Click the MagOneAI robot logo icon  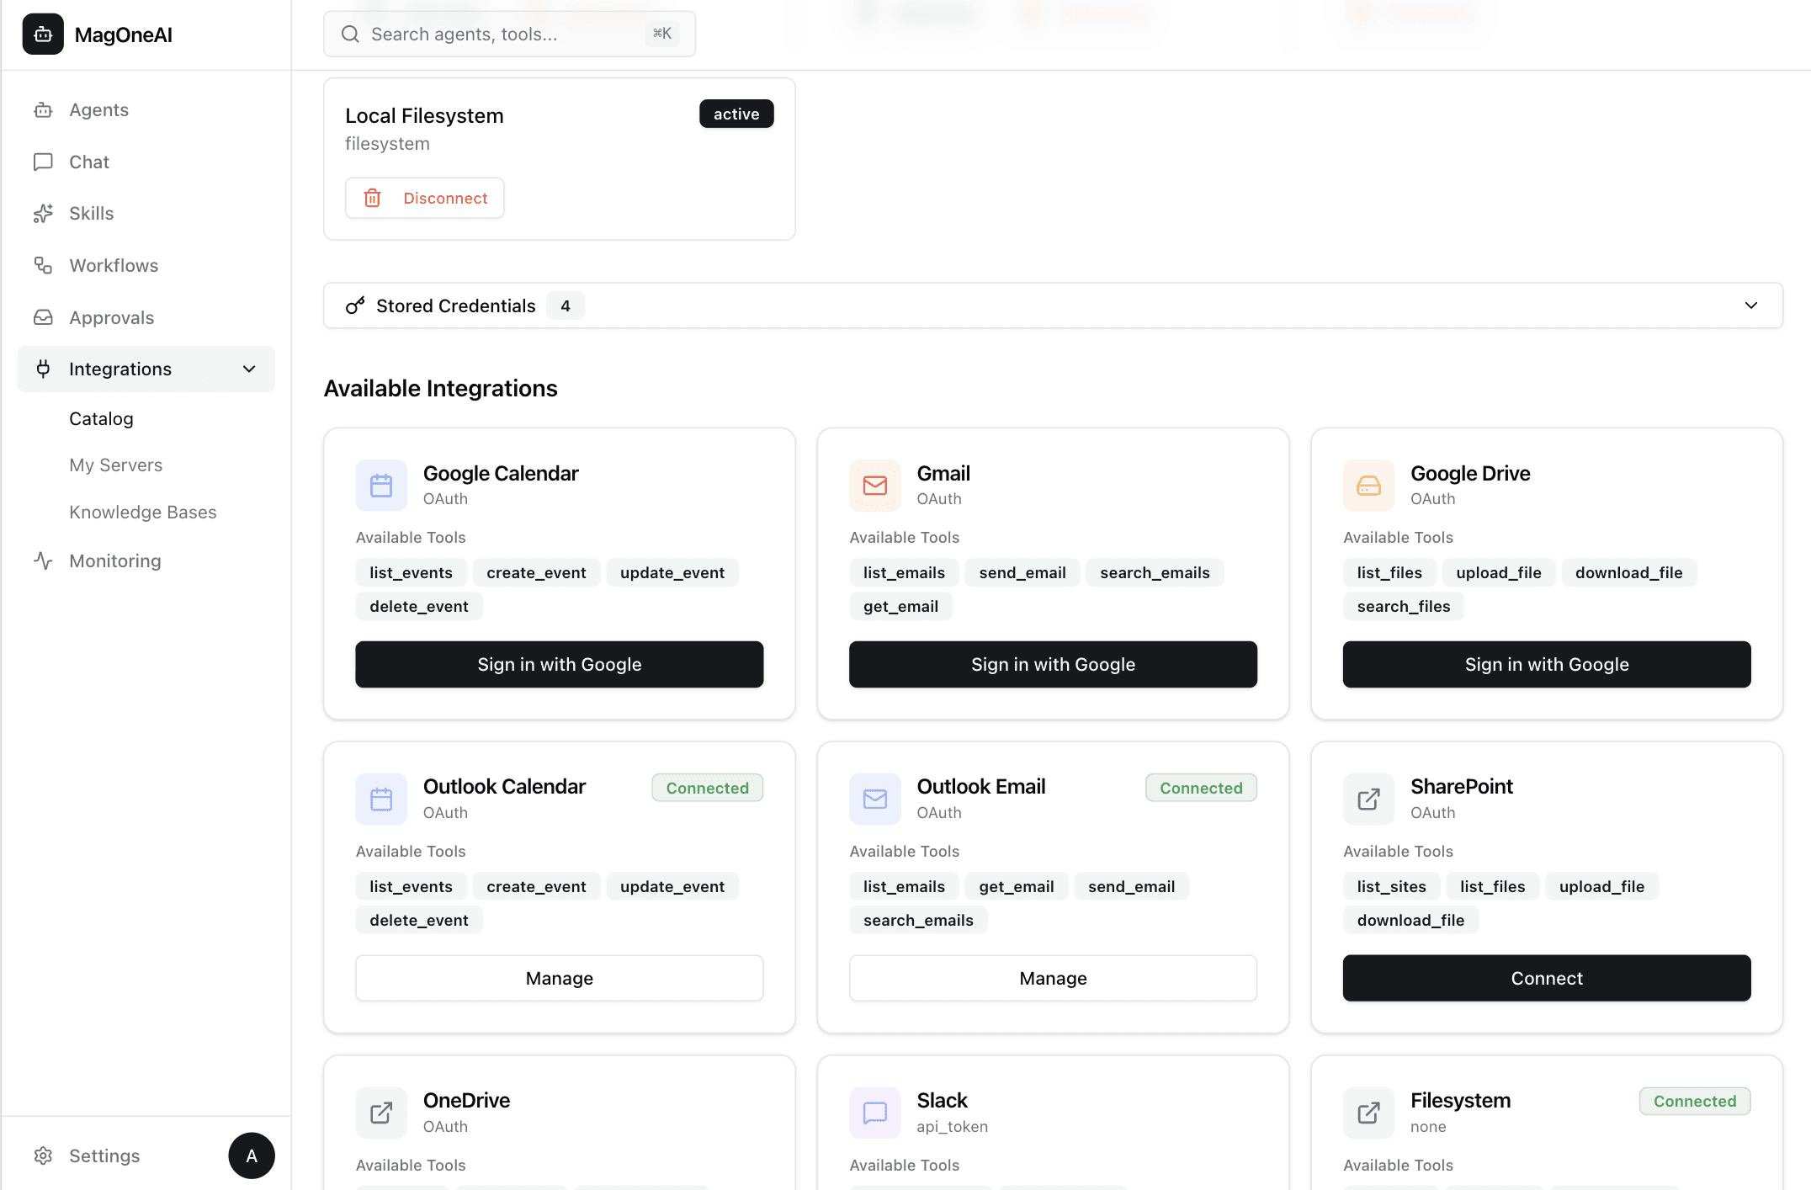click(43, 35)
